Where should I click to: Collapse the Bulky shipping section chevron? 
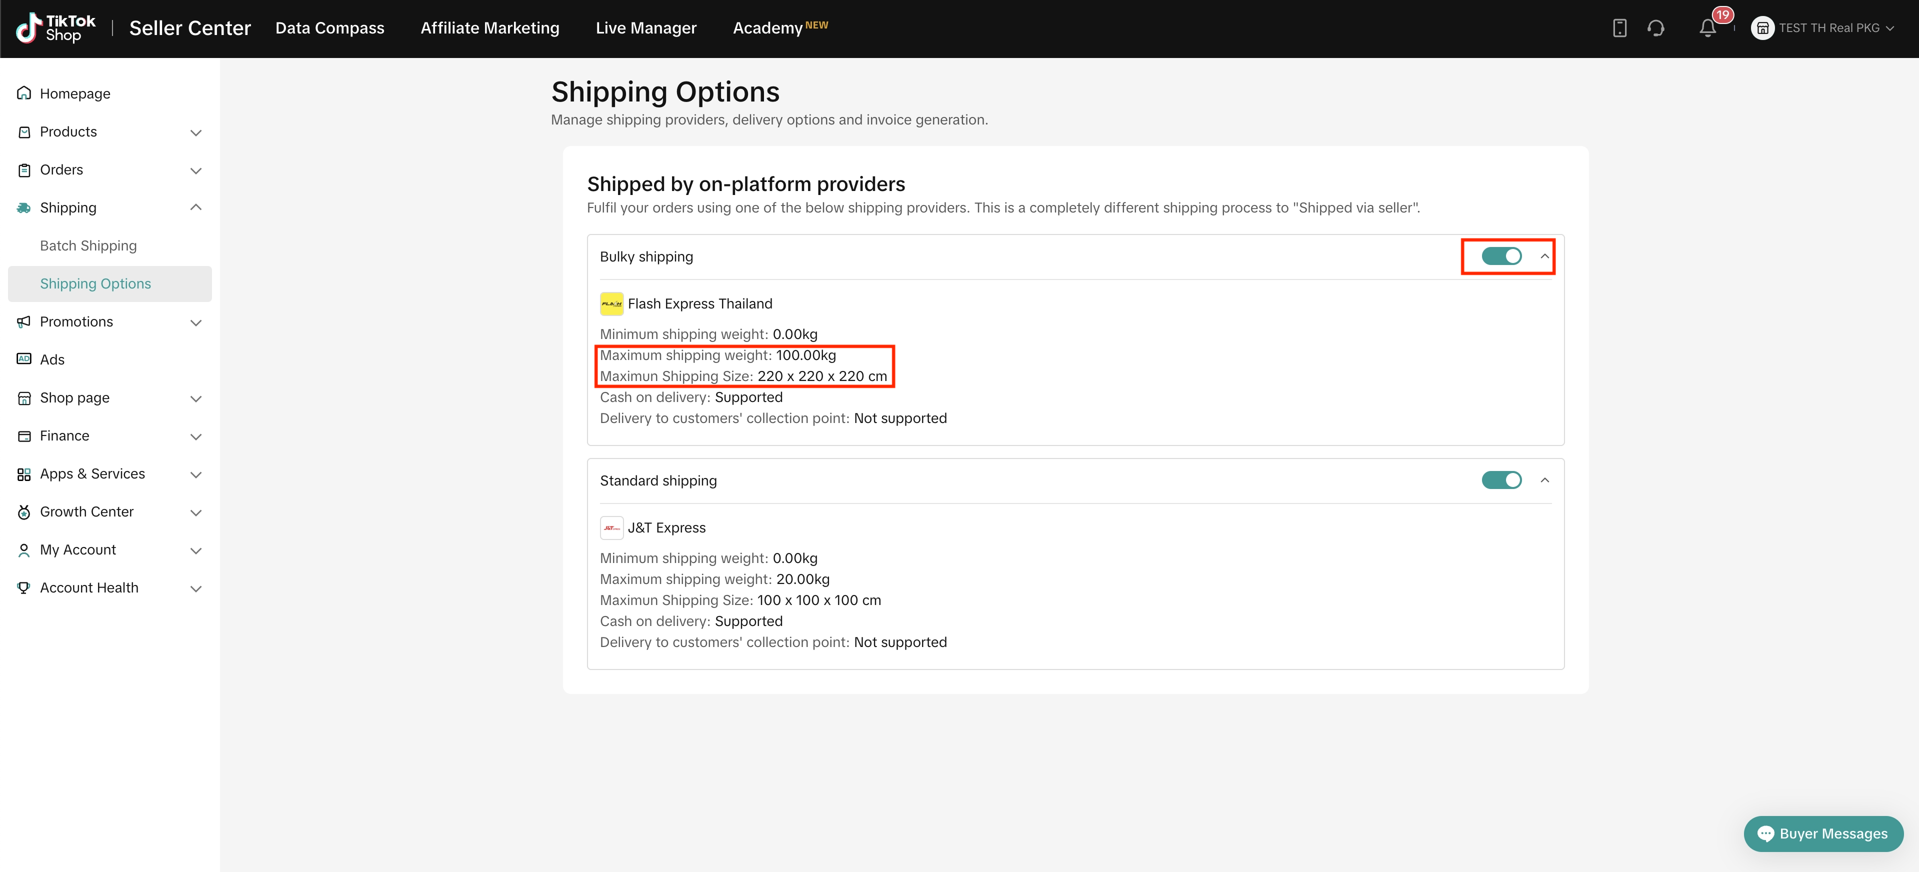click(1544, 256)
